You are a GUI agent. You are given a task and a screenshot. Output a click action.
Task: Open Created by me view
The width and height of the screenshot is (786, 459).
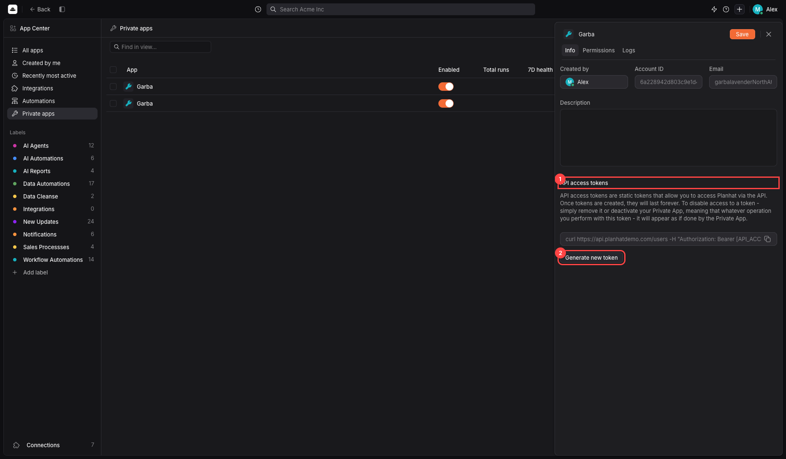[x=52, y=63]
